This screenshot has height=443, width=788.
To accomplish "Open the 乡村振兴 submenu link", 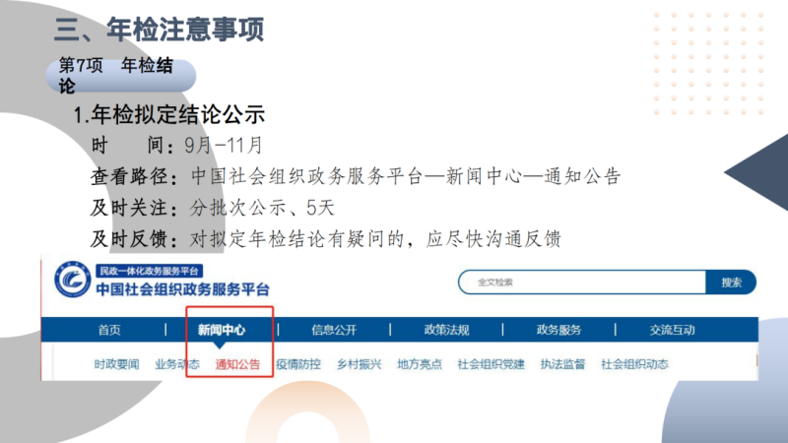I will [x=359, y=364].
